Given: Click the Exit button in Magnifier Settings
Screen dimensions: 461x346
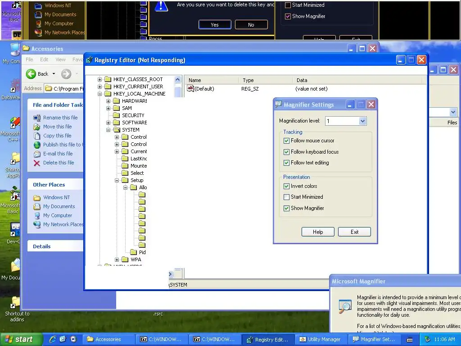Looking at the screenshot, I should (354, 232).
